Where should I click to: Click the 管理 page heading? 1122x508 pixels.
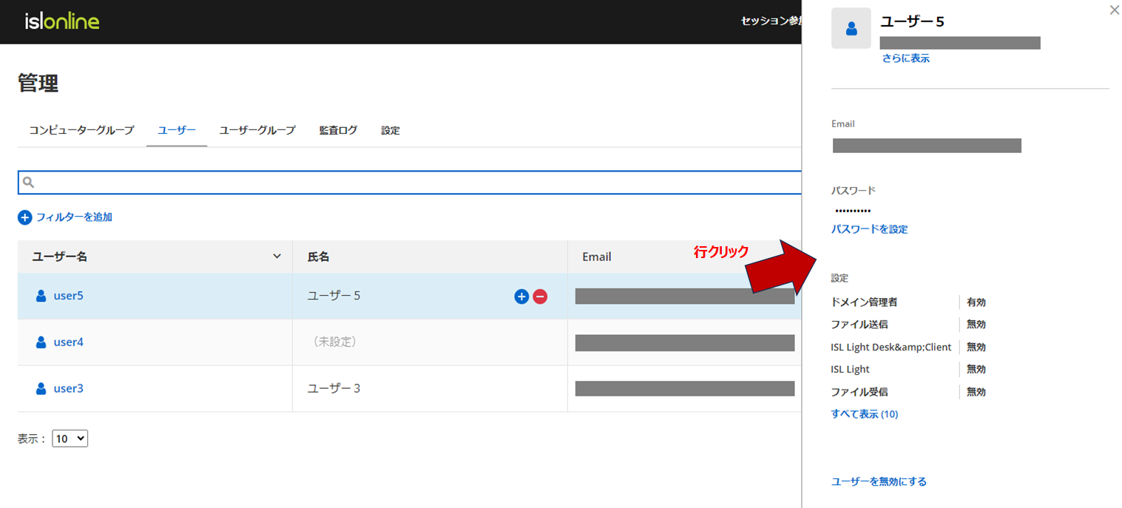38,83
